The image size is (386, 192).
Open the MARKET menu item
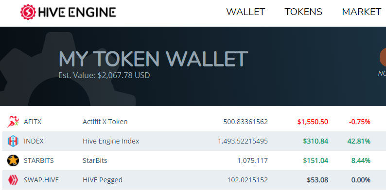(361, 12)
